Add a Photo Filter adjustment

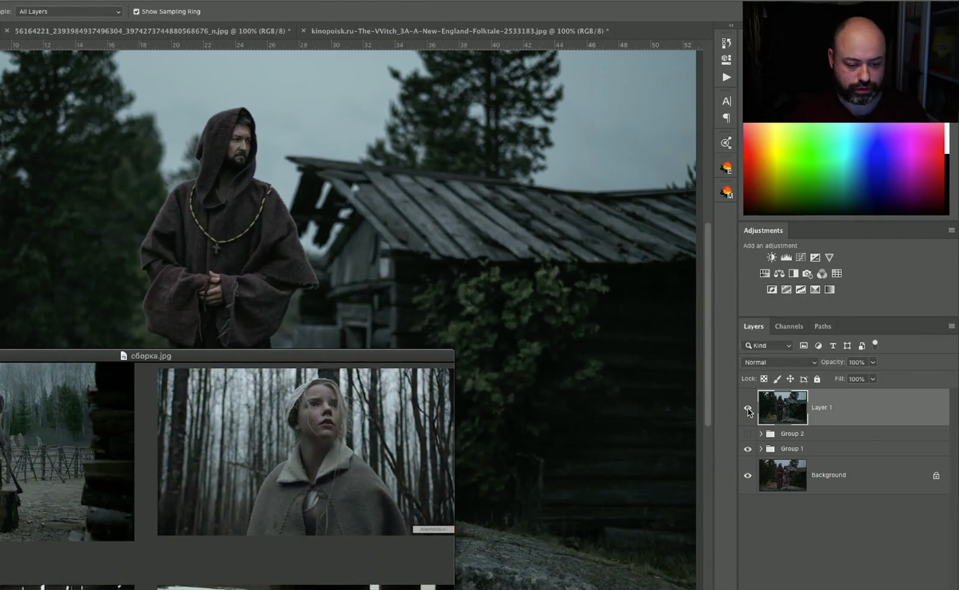(x=808, y=273)
